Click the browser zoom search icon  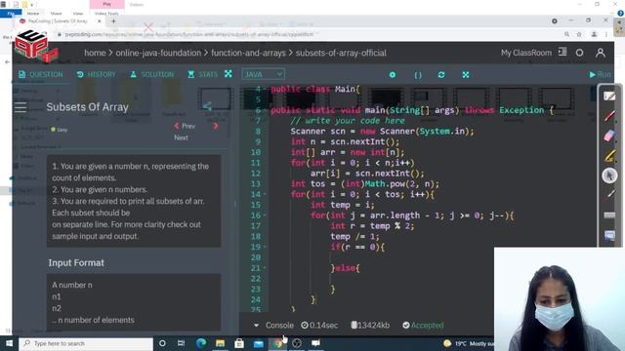coord(566,35)
